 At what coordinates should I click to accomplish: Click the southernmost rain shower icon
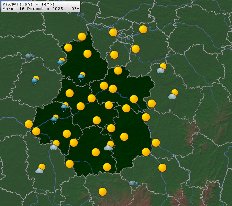55,119
